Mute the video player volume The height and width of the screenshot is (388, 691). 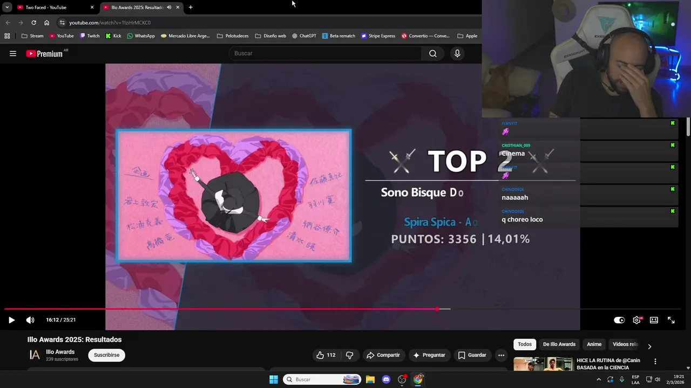tap(30, 320)
